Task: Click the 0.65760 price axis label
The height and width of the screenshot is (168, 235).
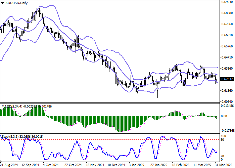Action: (227, 46)
